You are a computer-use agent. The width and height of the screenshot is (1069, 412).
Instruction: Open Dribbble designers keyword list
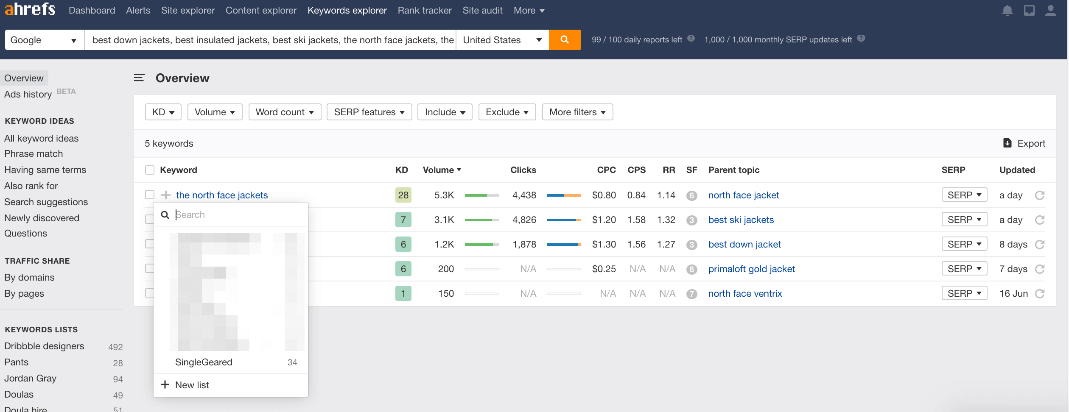click(44, 346)
